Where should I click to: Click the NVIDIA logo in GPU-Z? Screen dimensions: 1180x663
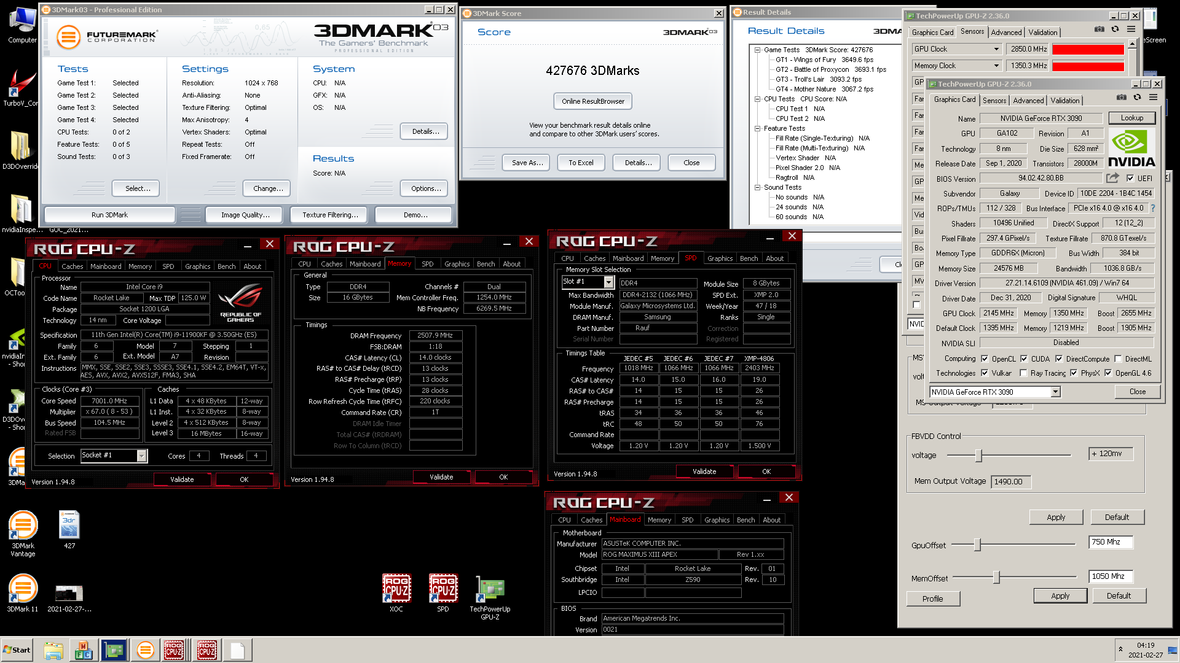(1131, 148)
